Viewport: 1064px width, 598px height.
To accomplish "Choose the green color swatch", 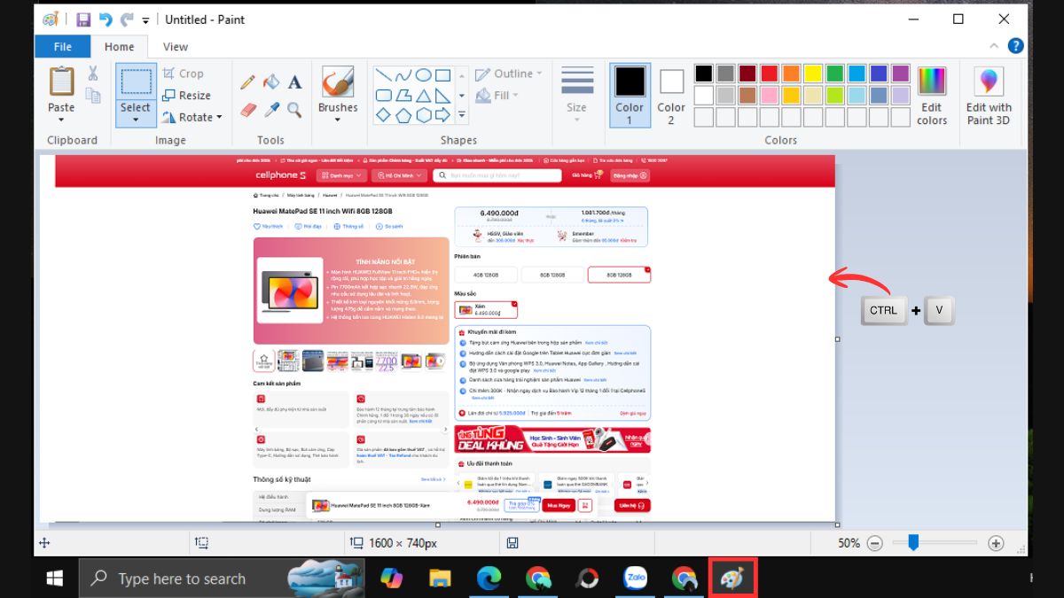I will click(835, 74).
